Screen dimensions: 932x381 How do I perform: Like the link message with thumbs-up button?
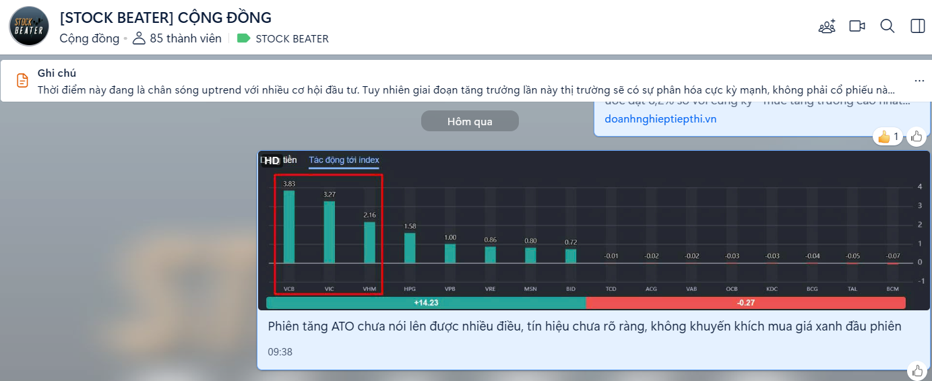pos(917,137)
